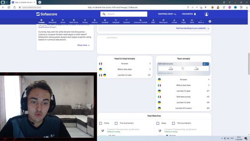
Task: Click the taskbar volume icon
Action: pos(228,138)
